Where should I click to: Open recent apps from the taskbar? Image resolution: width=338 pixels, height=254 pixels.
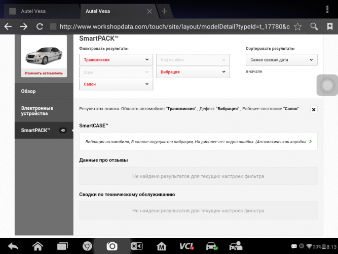pos(62,246)
